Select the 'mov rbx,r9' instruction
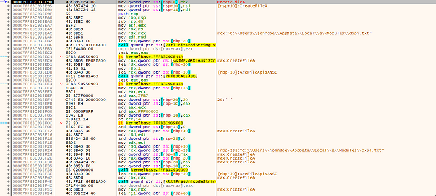 click(x=129, y=29)
